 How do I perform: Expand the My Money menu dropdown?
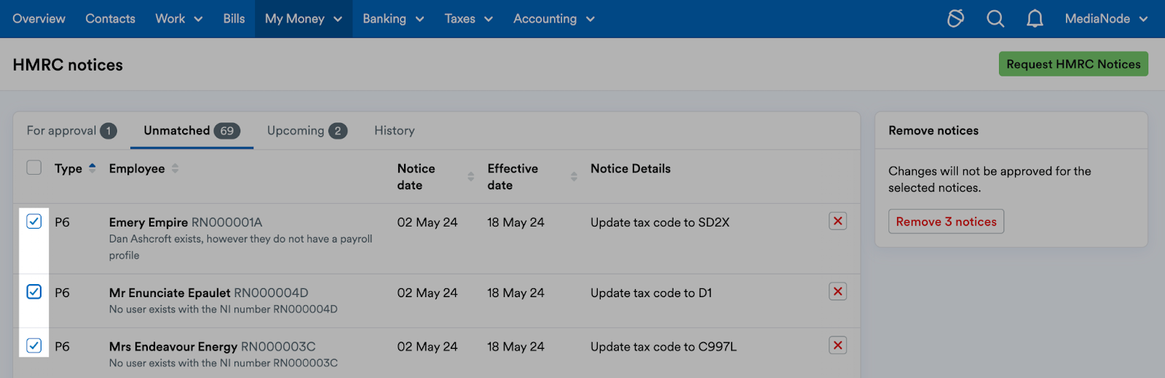(304, 19)
